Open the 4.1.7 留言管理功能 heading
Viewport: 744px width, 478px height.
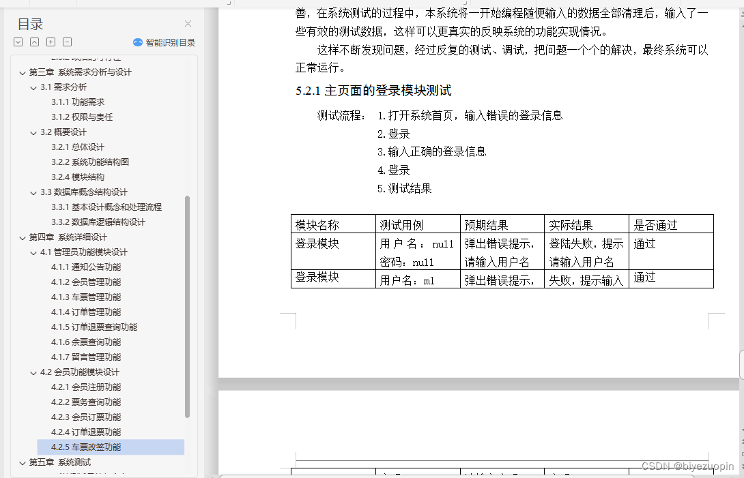pos(85,357)
